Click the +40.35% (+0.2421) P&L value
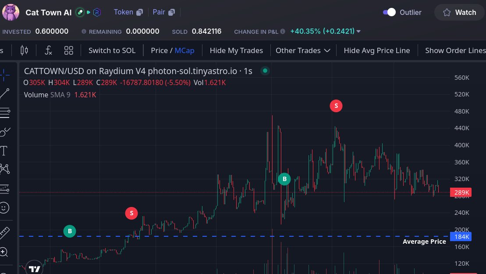The image size is (486, 274). pyautogui.click(x=323, y=31)
